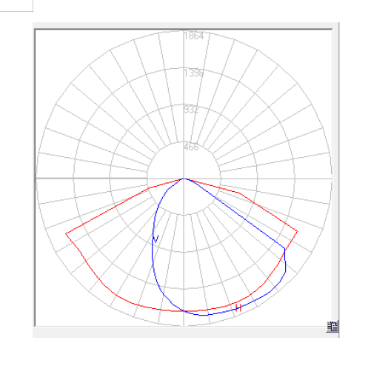Viewport: 368px width, 366px height.
Task: Click the 1398 ring scale label
Action: pos(194,73)
